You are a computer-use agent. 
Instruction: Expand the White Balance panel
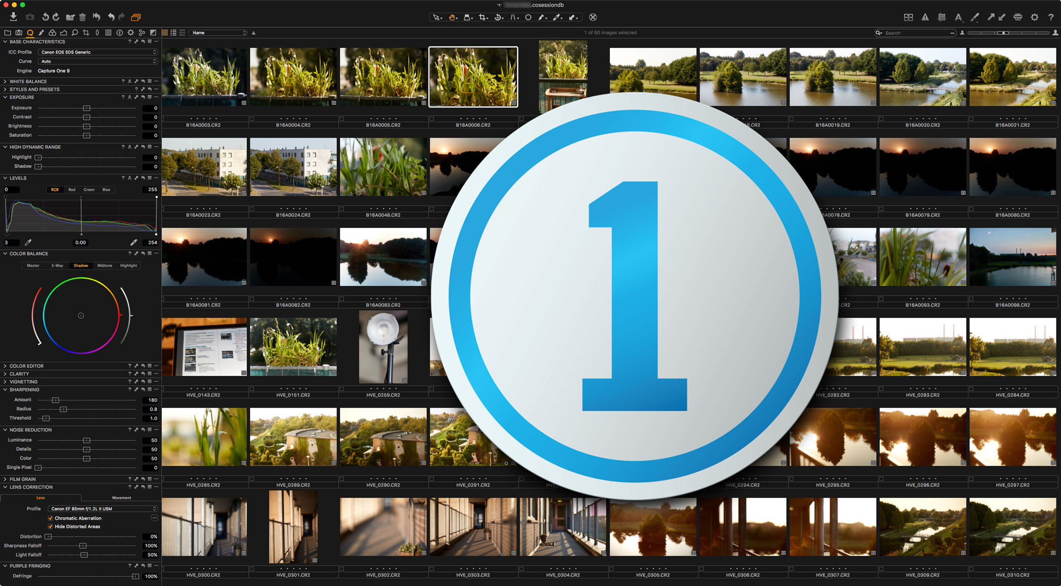click(5, 81)
